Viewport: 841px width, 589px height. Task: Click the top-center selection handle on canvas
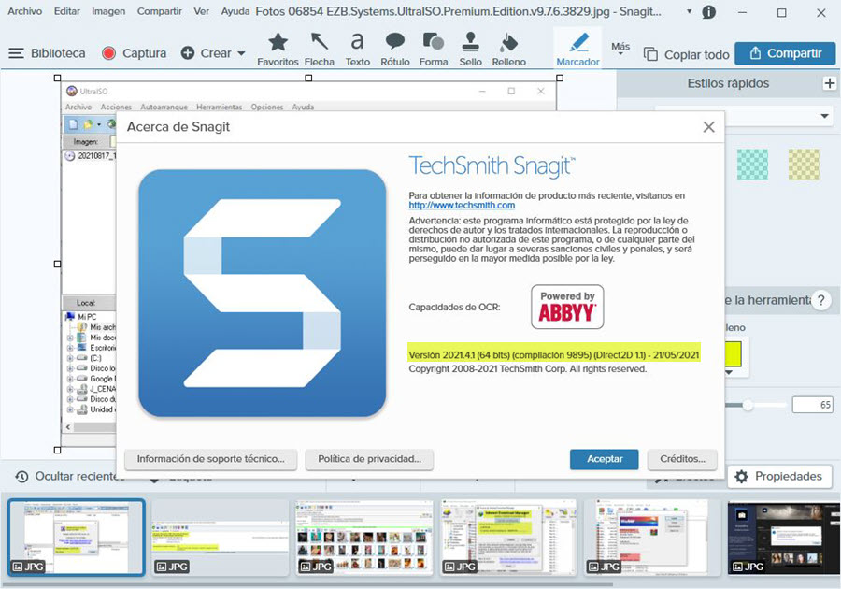tap(308, 78)
